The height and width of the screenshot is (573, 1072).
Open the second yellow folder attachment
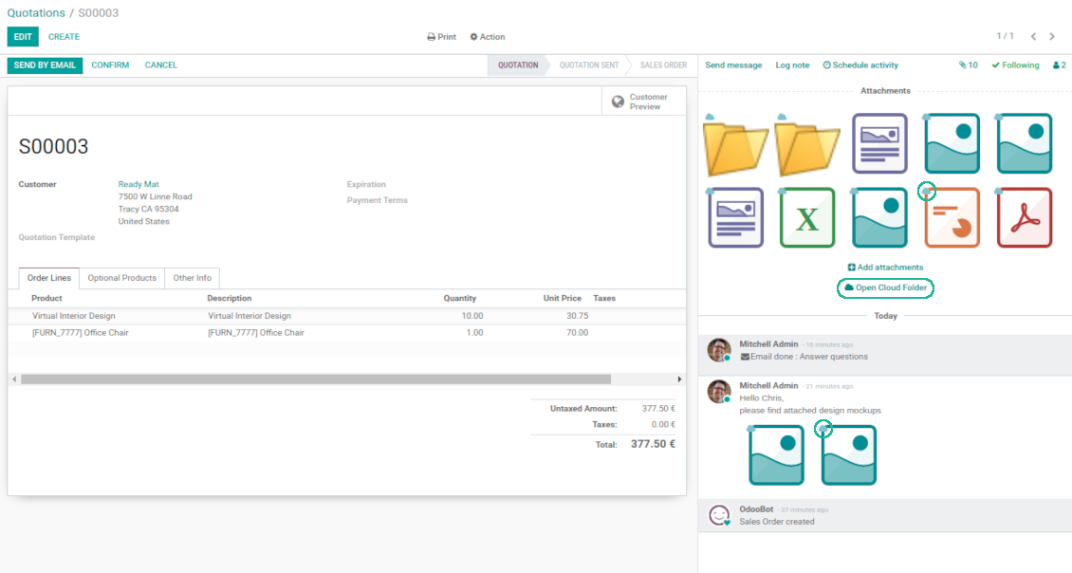[807, 145]
